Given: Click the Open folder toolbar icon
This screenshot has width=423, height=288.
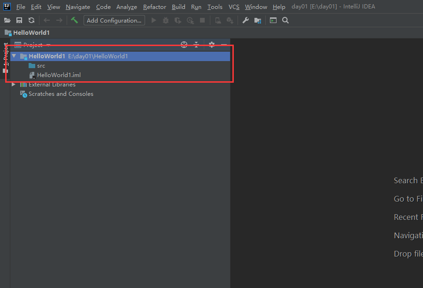Looking at the screenshot, I should tap(8, 20).
